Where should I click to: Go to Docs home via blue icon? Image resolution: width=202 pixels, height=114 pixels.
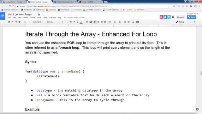(3, 16)
